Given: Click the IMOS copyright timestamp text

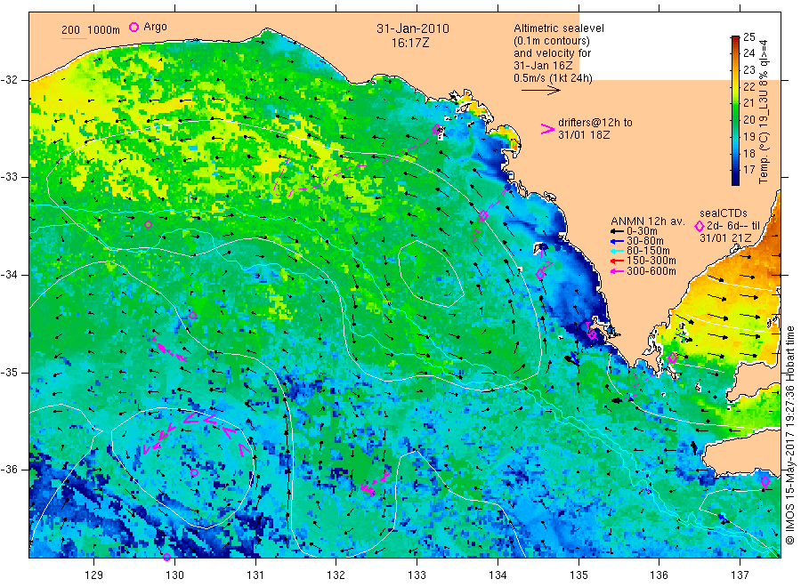Looking at the screenshot, I should click(789, 435).
